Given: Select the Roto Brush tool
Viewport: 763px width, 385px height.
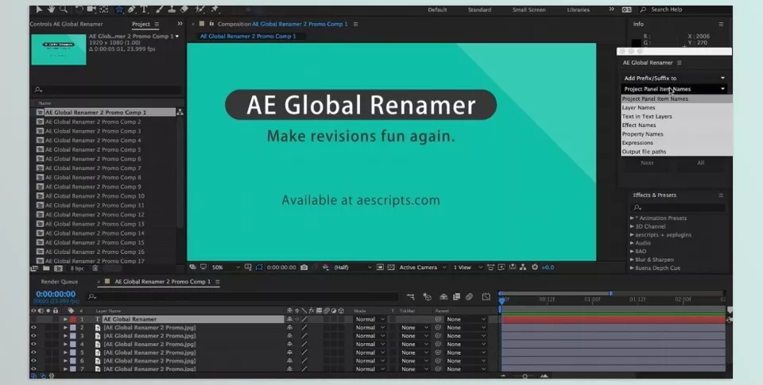Looking at the screenshot, I should [199, 10].
